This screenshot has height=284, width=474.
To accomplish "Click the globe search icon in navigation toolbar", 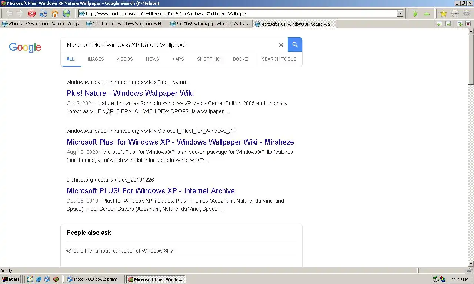I will point(66,14).
